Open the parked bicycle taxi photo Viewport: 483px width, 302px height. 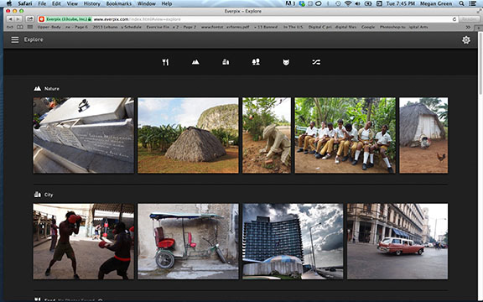pyautogui.click(x=188, y=242)
